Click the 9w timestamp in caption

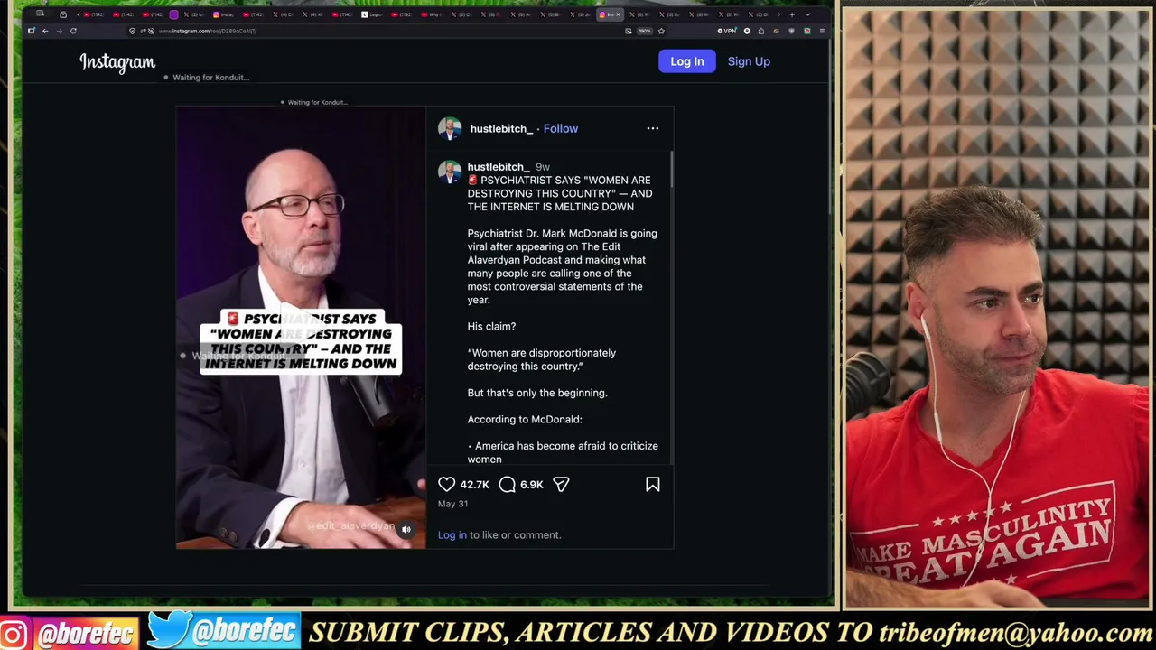pos(543,167)
